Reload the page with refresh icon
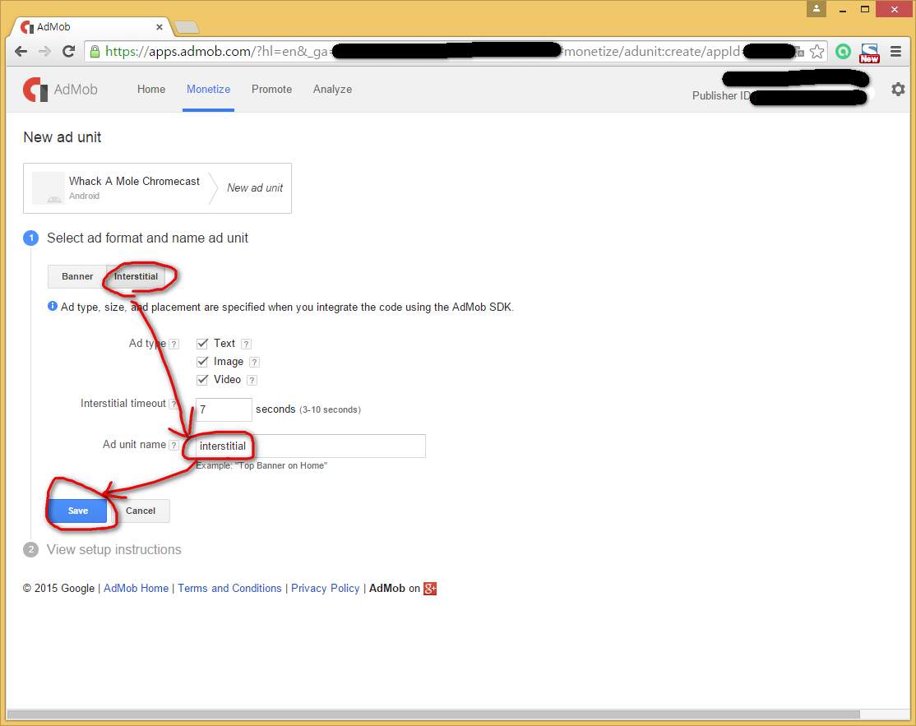Image resolution: width=916 pixels, height=726 pixels. pos(68,52)
